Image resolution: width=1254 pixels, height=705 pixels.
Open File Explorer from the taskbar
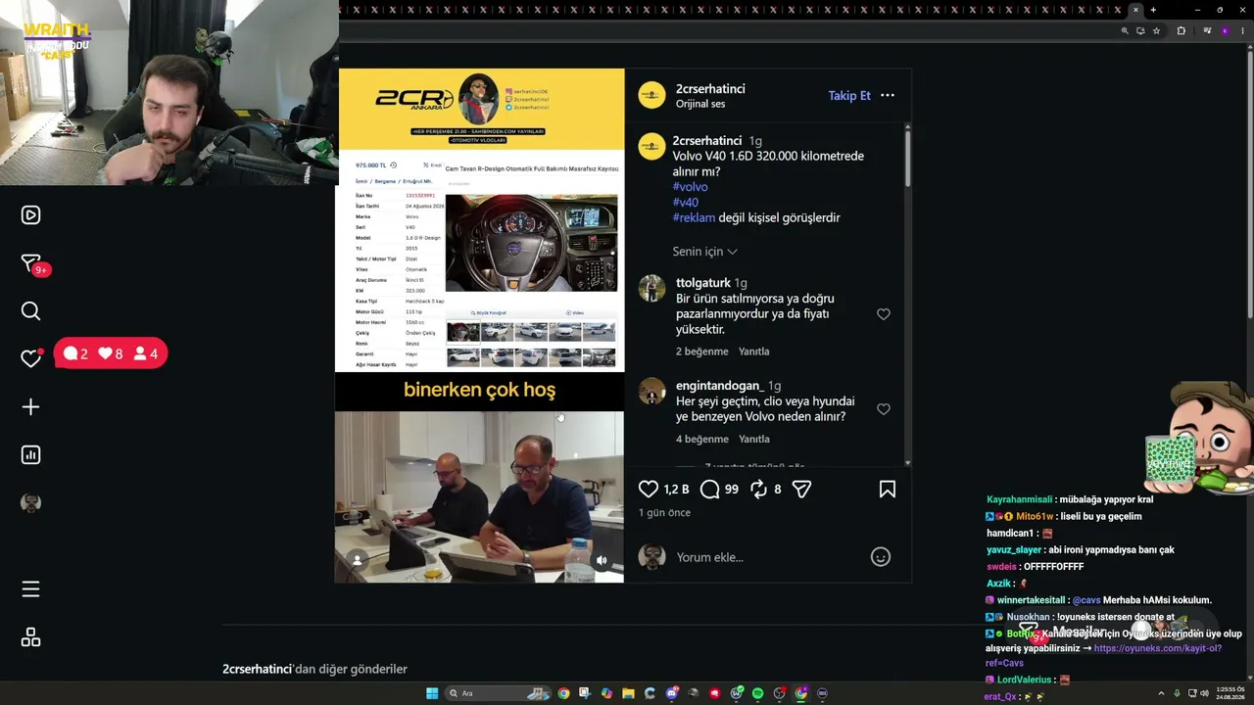(x=628, y=693)
